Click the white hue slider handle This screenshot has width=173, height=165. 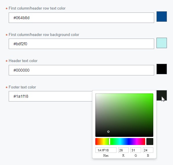[110, 142]
